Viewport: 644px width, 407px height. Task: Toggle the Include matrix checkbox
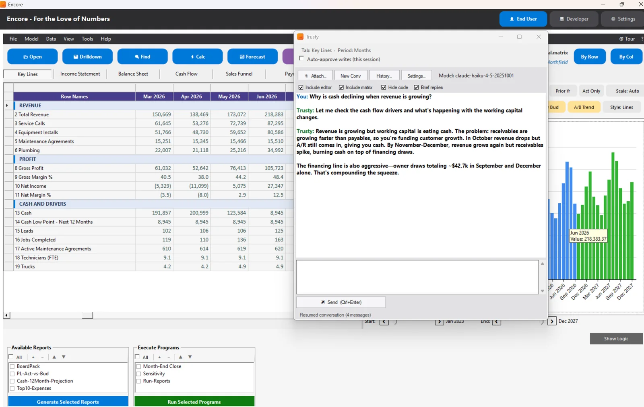click(341, 87)
